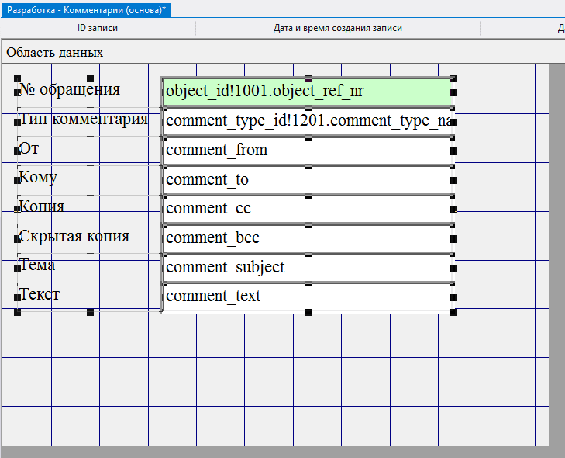Viewport: 565px width, 458px height.
Task: Select the comment_subject field
Action: pyautogui.click(x=307, y=267)
